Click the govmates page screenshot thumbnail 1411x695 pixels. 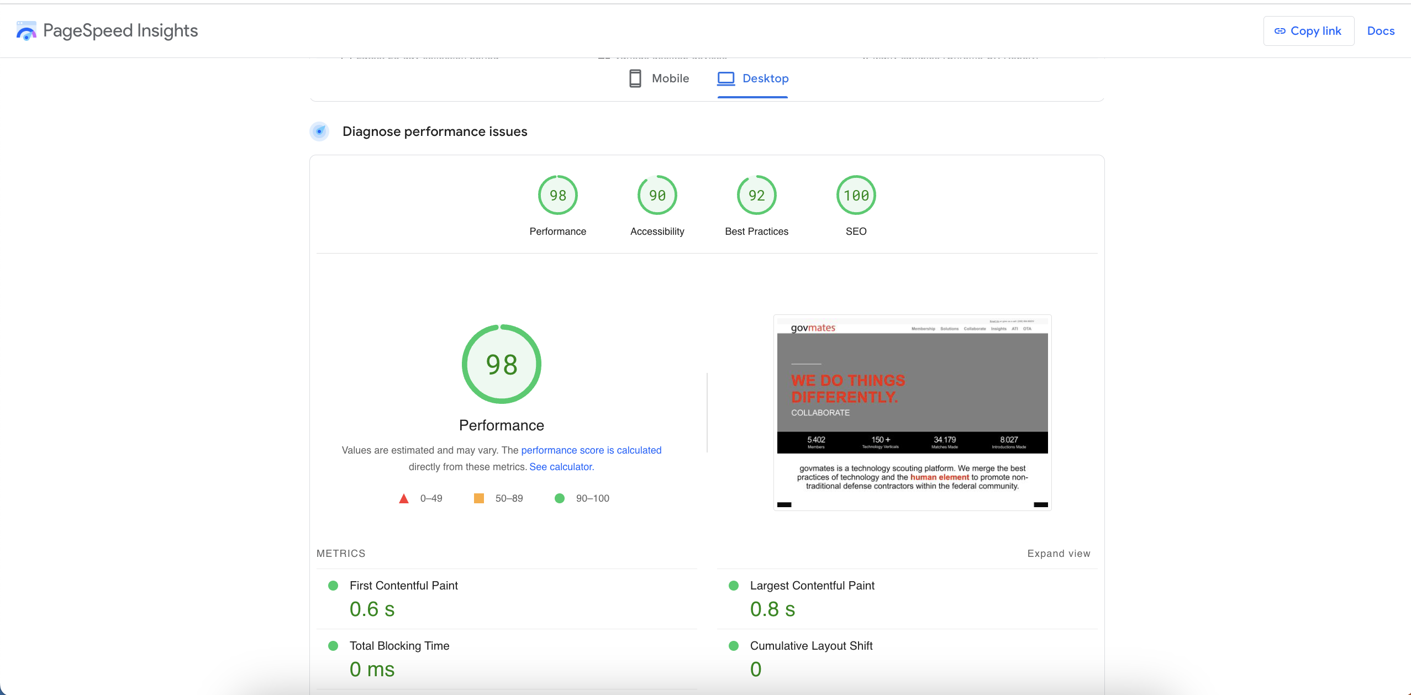tap(912, 412)
